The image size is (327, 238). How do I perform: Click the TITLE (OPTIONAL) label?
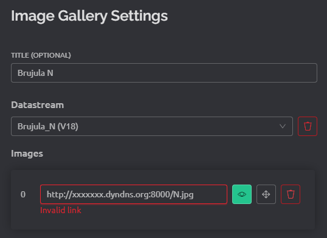(41, 55)
